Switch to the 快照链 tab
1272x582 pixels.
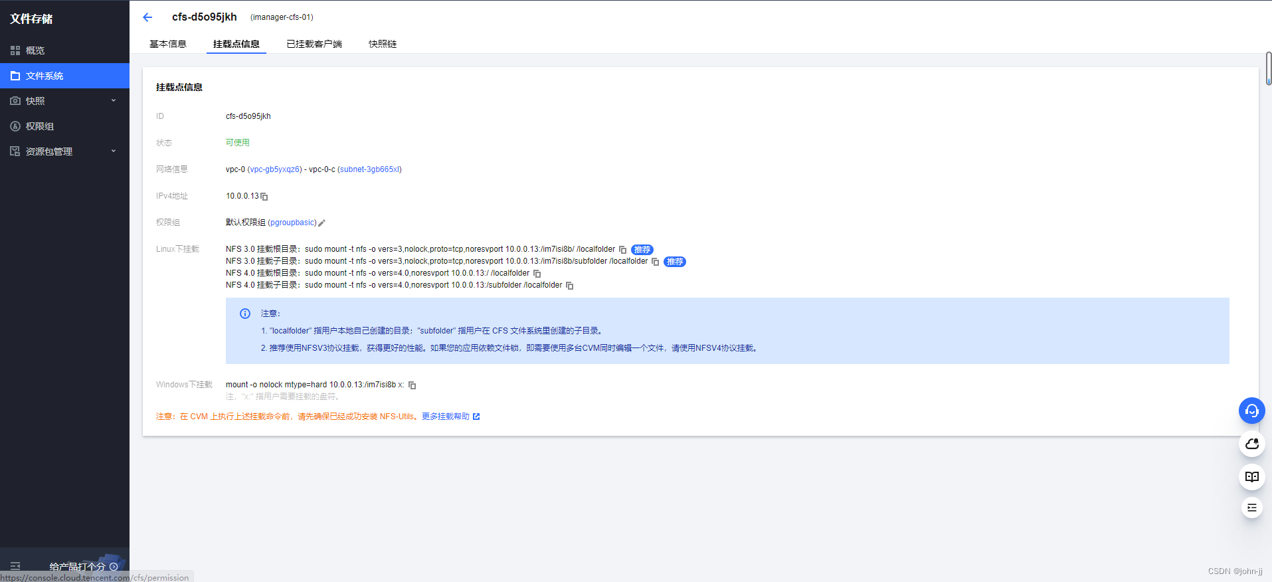click(x=383, y=44)
